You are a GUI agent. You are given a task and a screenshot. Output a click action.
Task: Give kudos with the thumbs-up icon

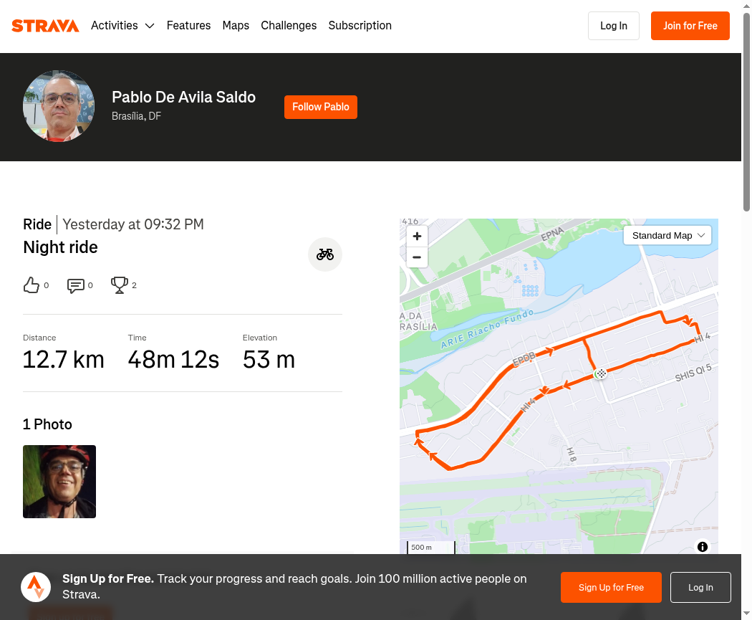click(32, 285)
